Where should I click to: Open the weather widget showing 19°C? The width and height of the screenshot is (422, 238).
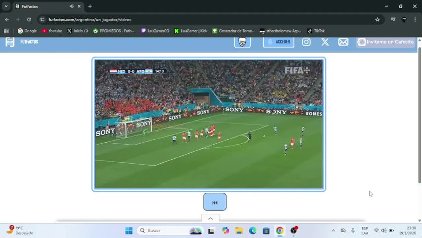tap(20, 230)
